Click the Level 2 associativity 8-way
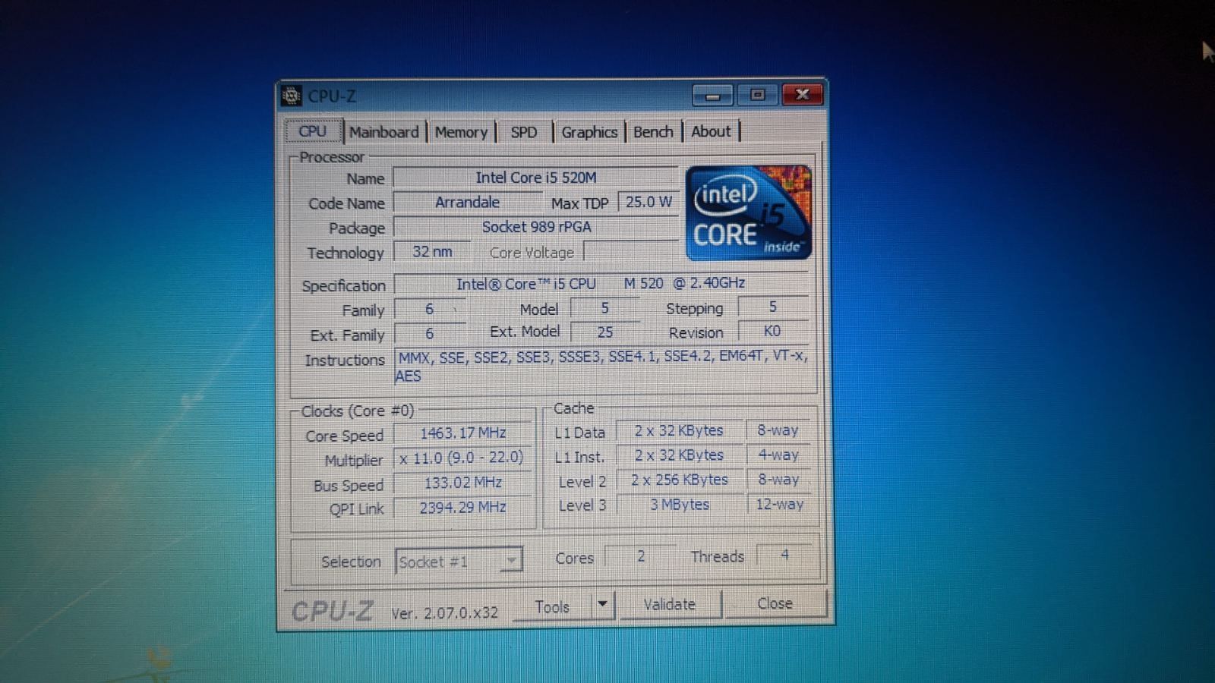Viewport: 1215px width, 683px height. point(778,480)
